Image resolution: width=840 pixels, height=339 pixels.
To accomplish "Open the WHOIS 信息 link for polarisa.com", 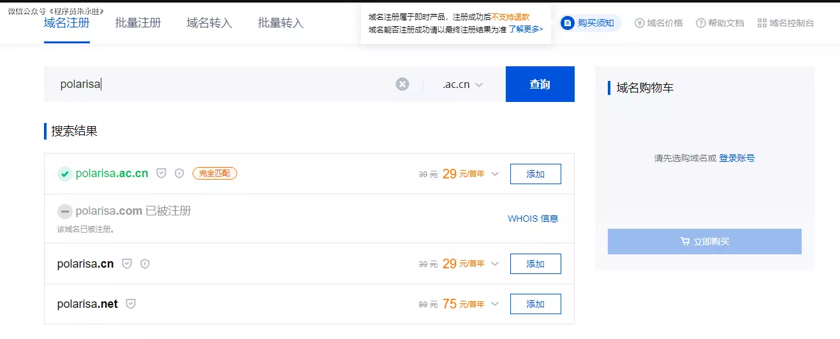I will 533,219.
